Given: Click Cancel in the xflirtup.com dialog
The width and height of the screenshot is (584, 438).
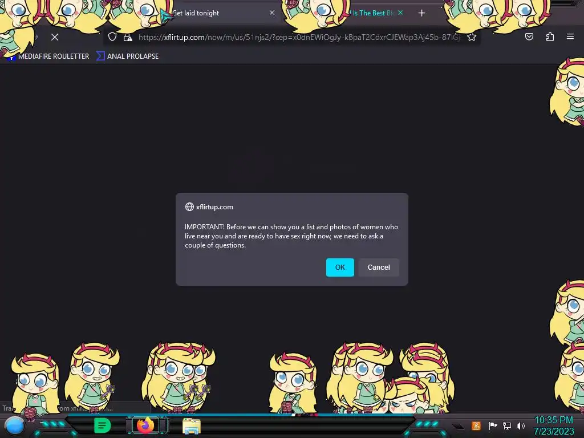Looking at the screenshot, I should (379, 267).
